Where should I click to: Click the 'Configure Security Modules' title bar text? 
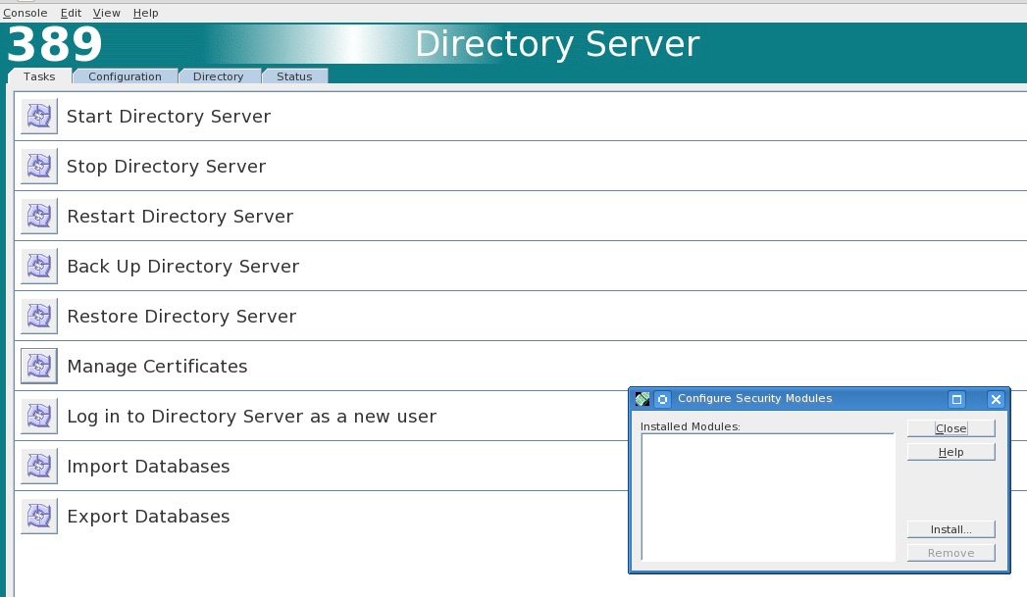(754, 398)
